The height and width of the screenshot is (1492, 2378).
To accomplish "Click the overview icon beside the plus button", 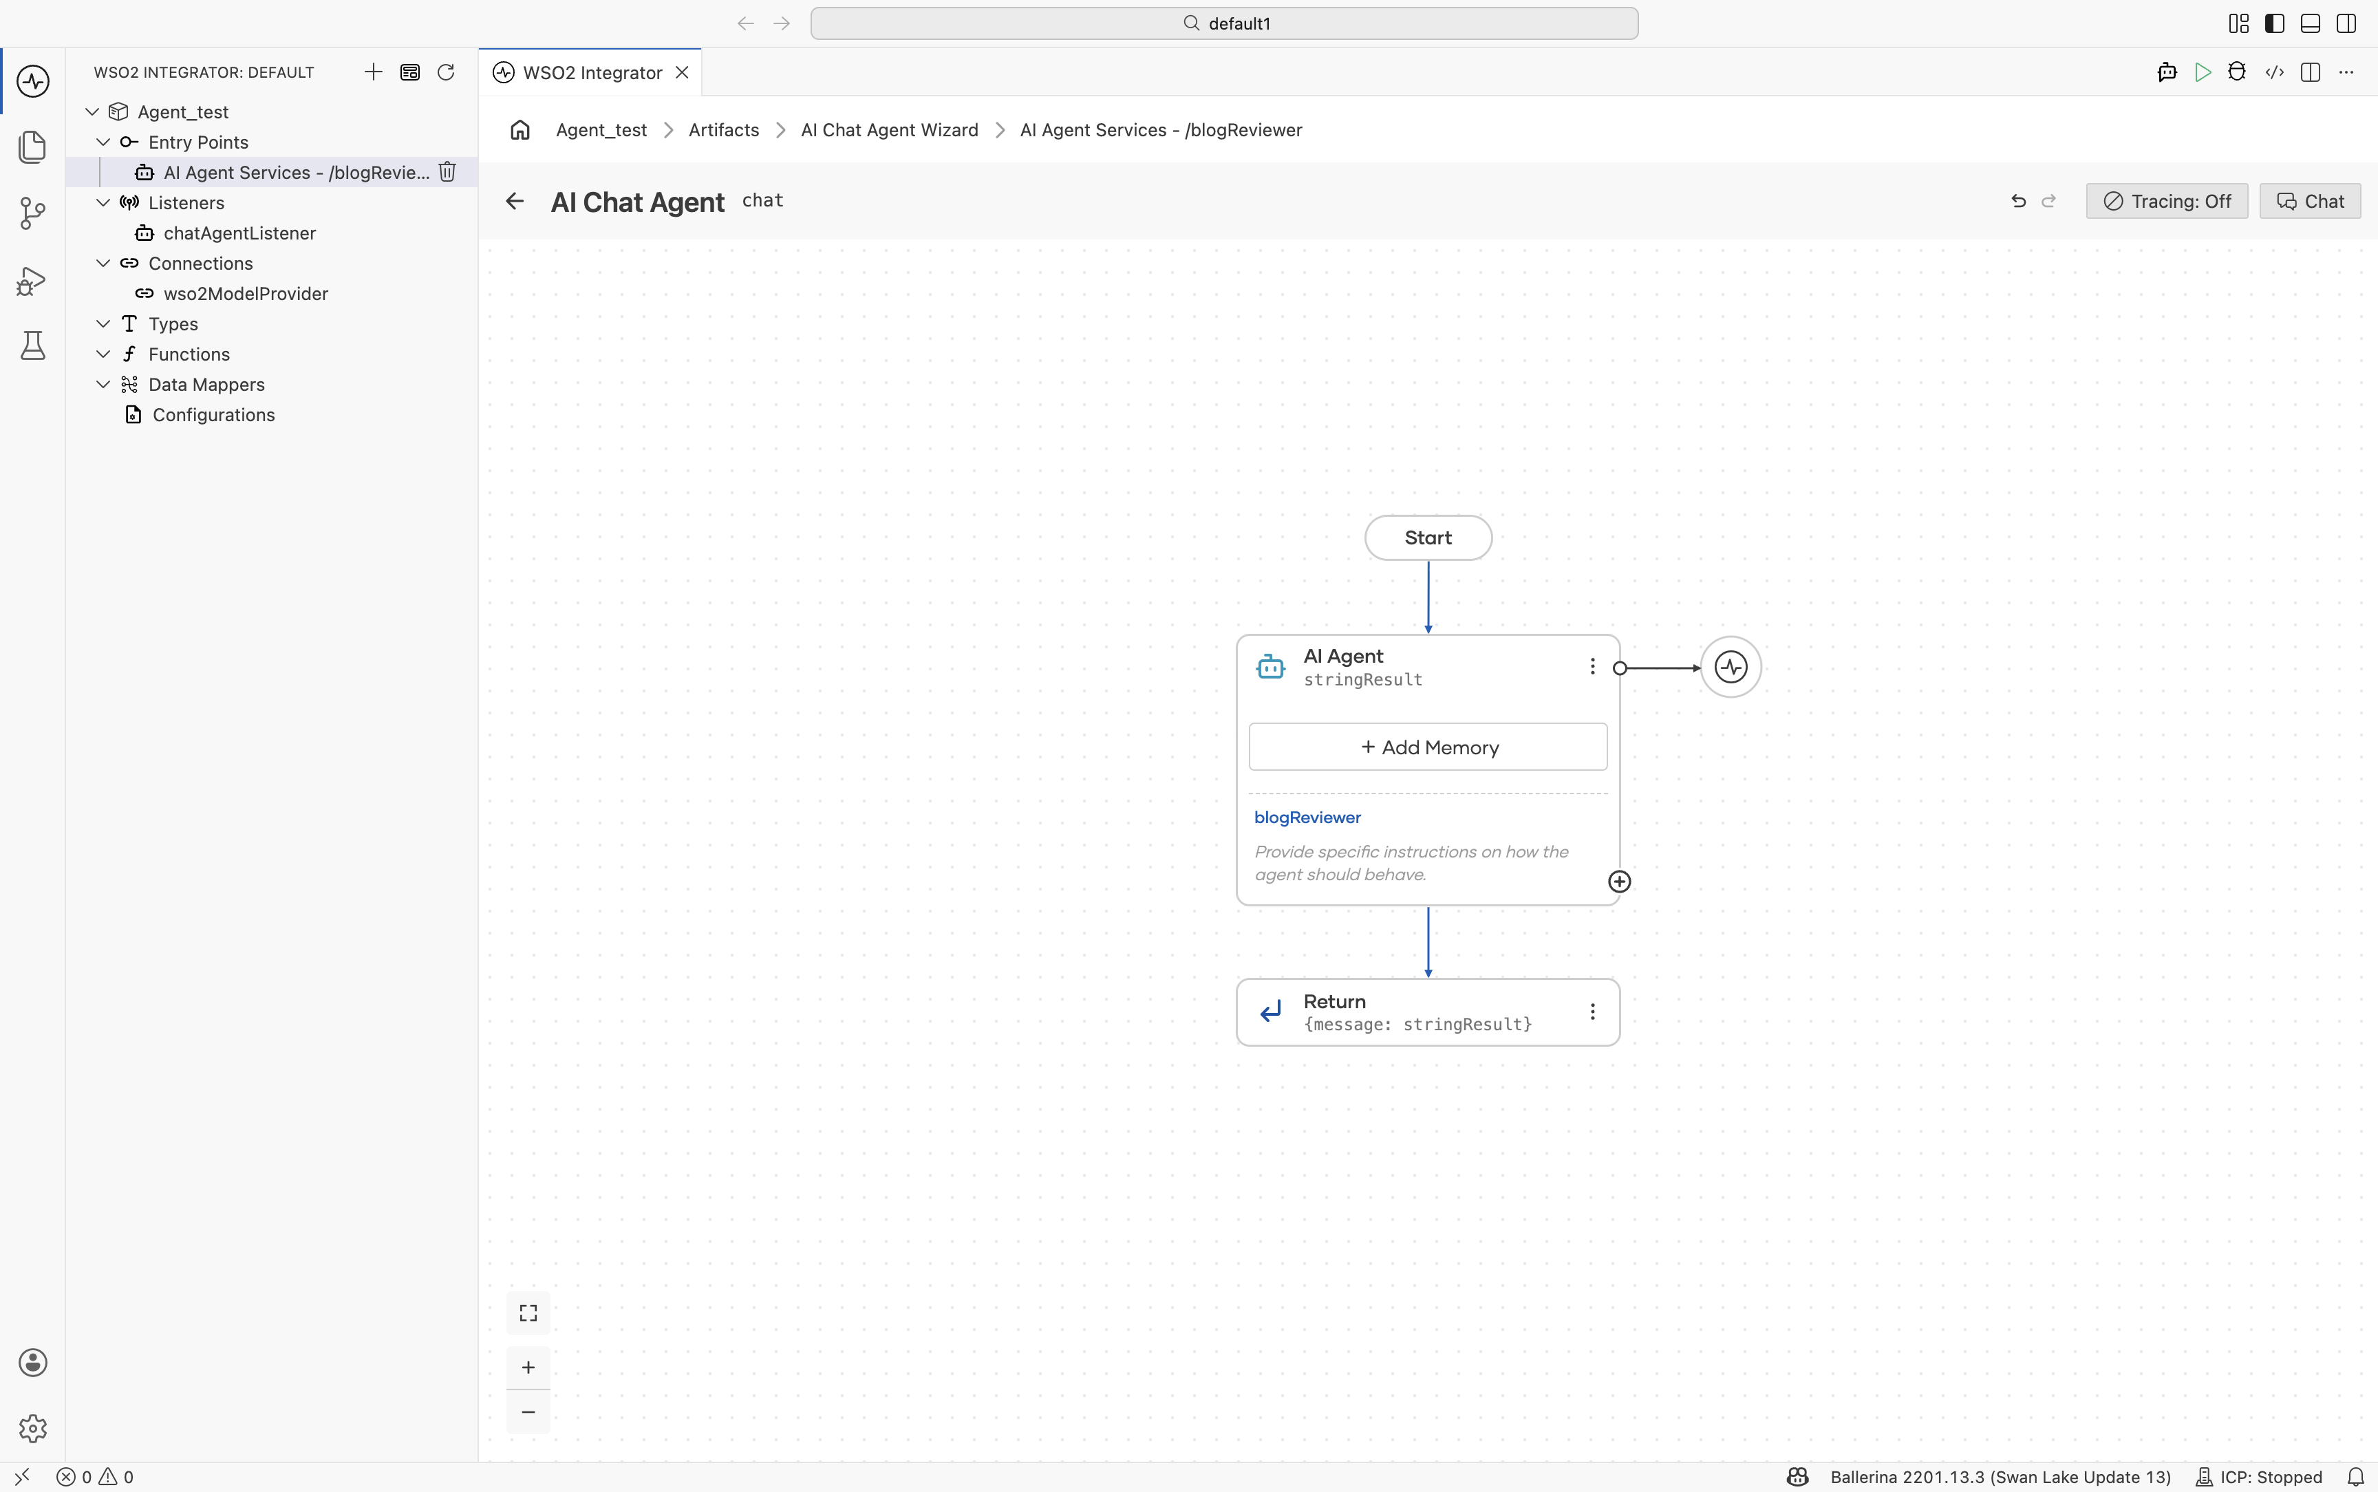I will pos(410,72).
